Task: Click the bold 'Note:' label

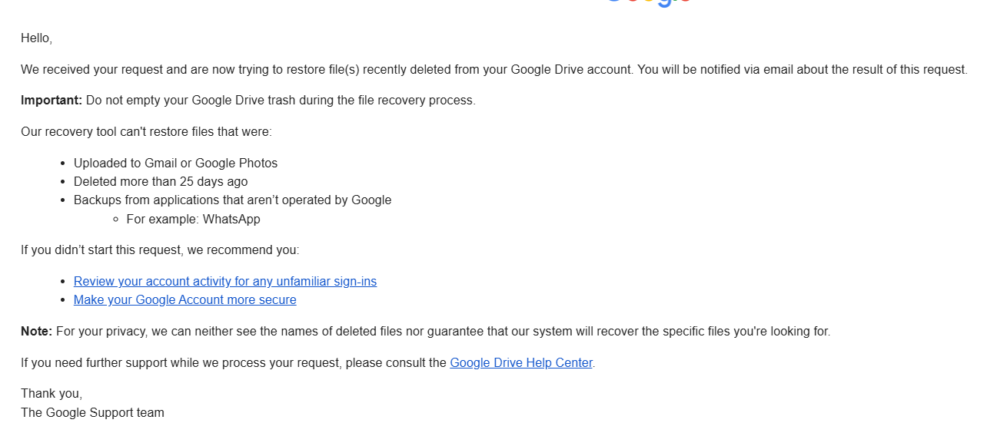Action: pos(36,331)
